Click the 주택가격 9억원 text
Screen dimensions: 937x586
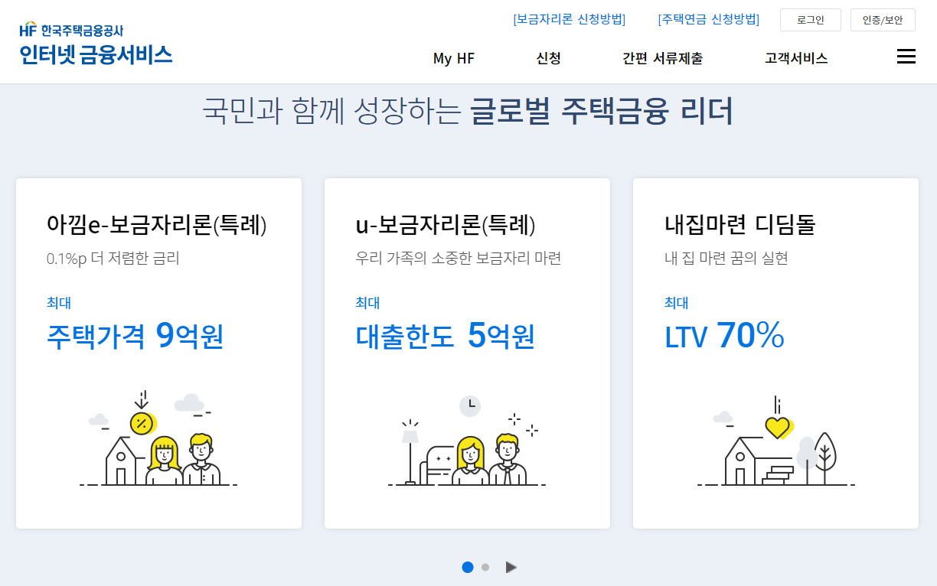[x=135, y=335]
